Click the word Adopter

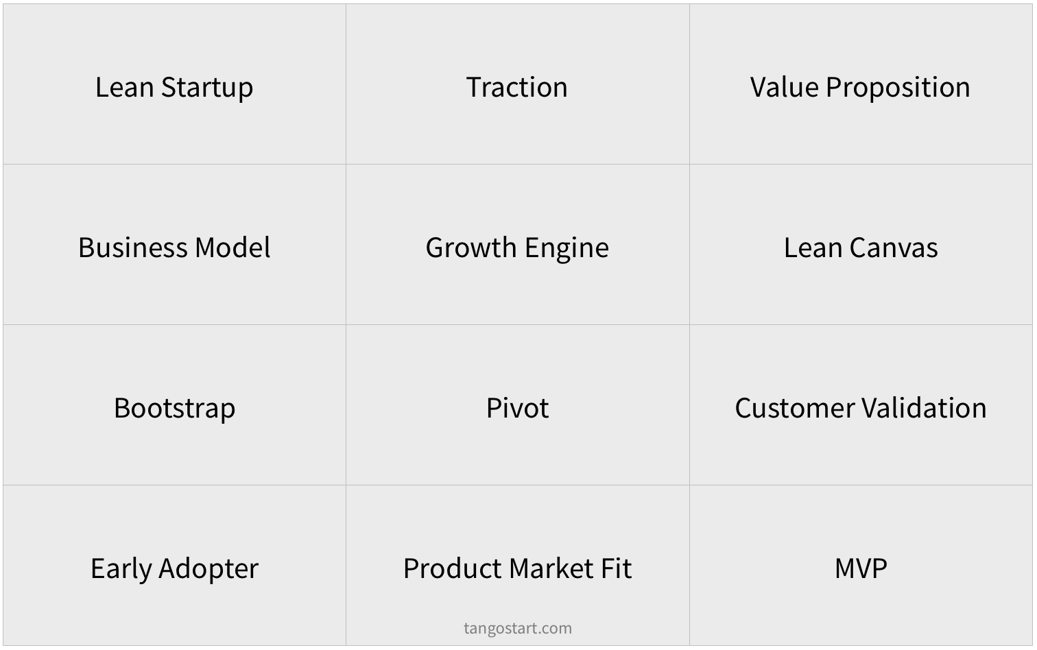(x=208, y=570)
